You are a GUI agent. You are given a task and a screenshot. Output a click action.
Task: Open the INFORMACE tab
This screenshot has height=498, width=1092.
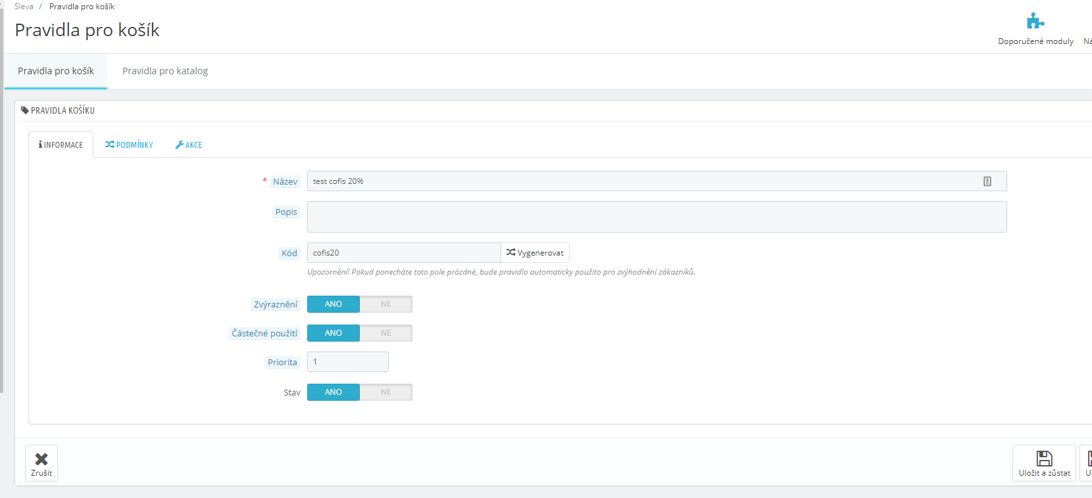pyautogui.click(x=61, y=145)
